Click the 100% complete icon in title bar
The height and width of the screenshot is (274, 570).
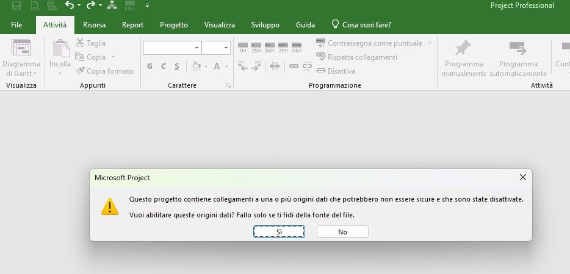pos(130,5)
